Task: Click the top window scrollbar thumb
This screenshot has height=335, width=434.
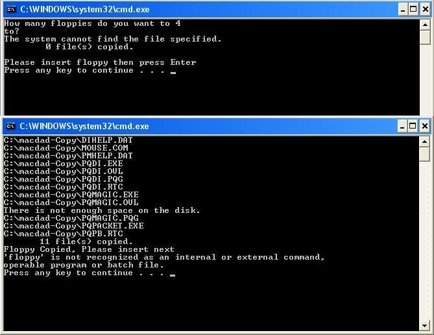Action: pyautogui.click(x=425, y=37)
